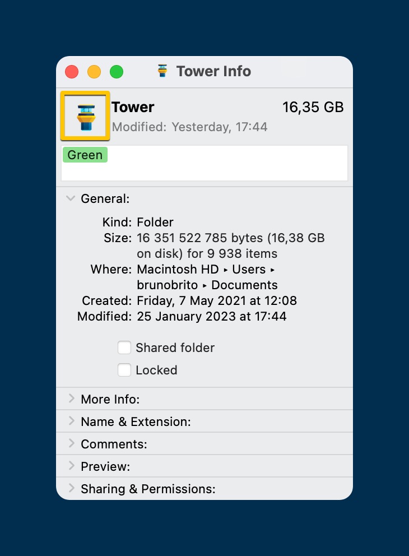The width and height of the screenshot is (409, 556).
Task: Expand the Name & Extension section
Action: point(71,421)
